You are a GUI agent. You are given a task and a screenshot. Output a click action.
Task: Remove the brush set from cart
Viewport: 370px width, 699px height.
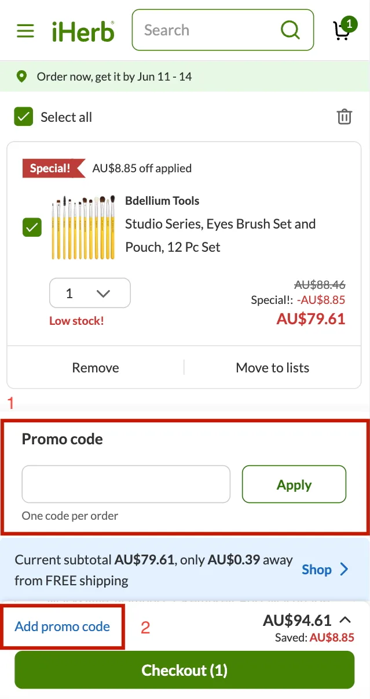(96, 368)
